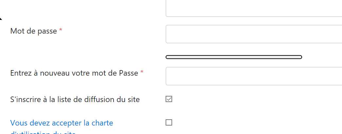Click the Mot de passe input field
Viewport: 342px width, 134px height.
pos(254,34)
